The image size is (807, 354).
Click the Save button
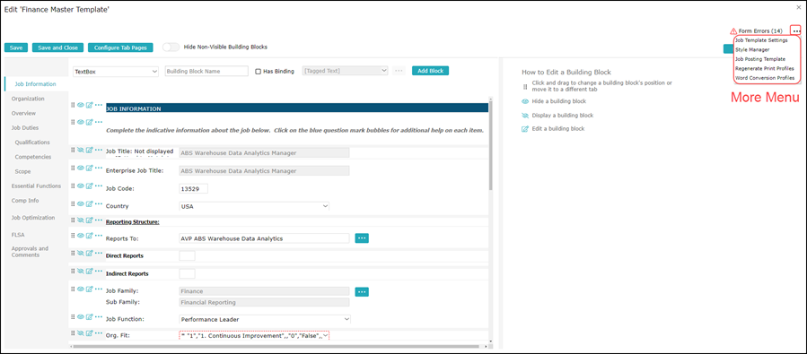click(16, 47)
